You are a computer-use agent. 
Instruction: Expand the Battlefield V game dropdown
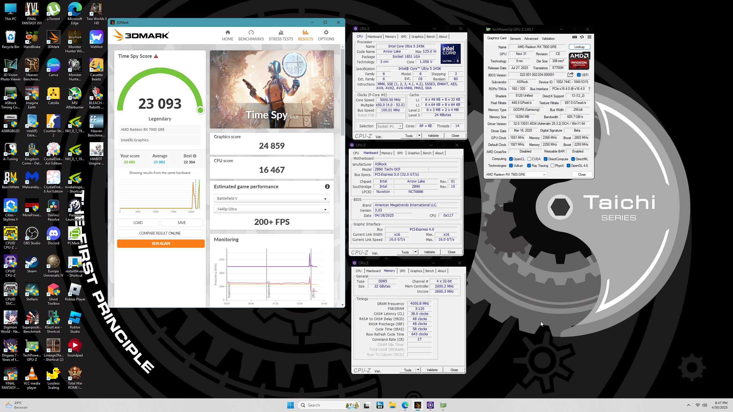tap(271, 198)
